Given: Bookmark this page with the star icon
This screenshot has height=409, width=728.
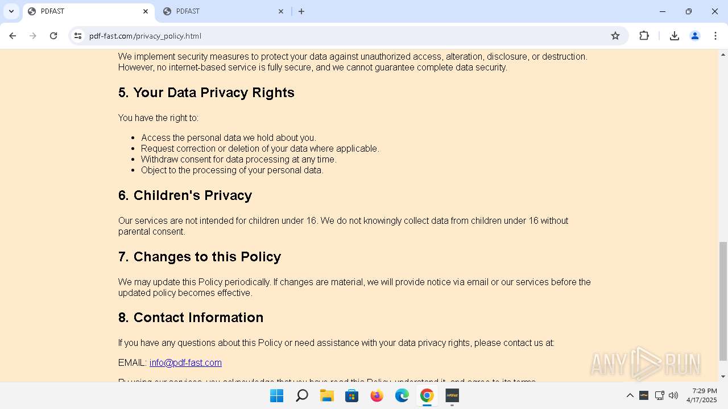Looking at the screenshot, I should [615, 36].
